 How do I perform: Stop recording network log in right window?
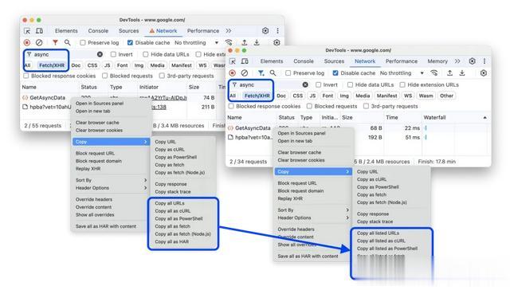[232, 73]
